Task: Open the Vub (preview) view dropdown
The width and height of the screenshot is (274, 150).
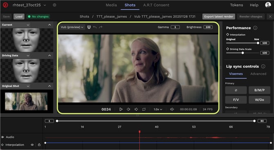Action: pos(72,27)
